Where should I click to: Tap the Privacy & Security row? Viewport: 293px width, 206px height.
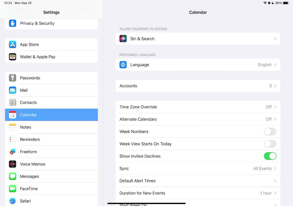[52, 23]
